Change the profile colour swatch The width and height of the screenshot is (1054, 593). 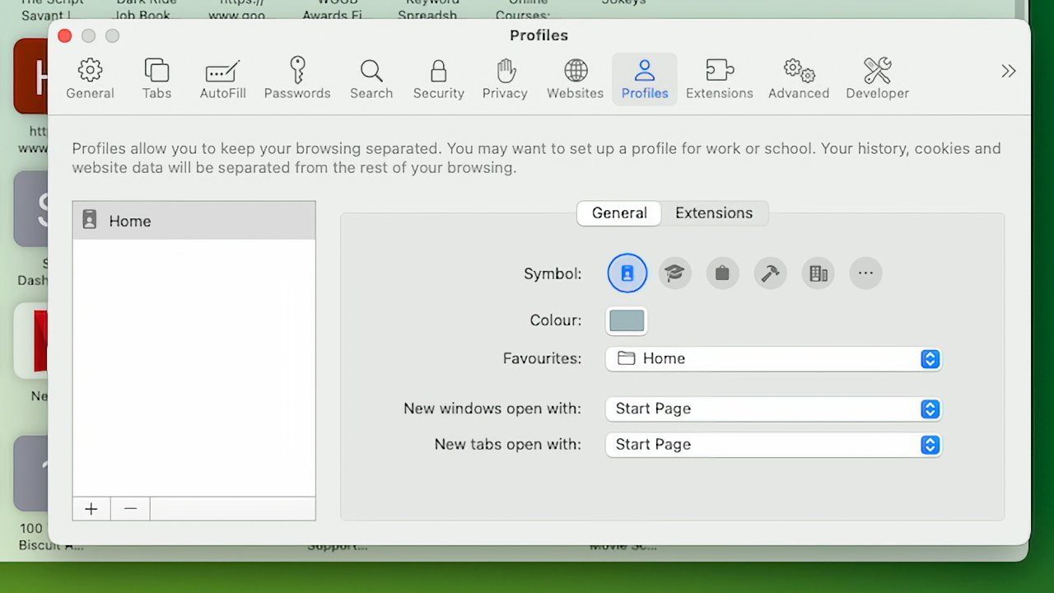click(x=626, y=320)
